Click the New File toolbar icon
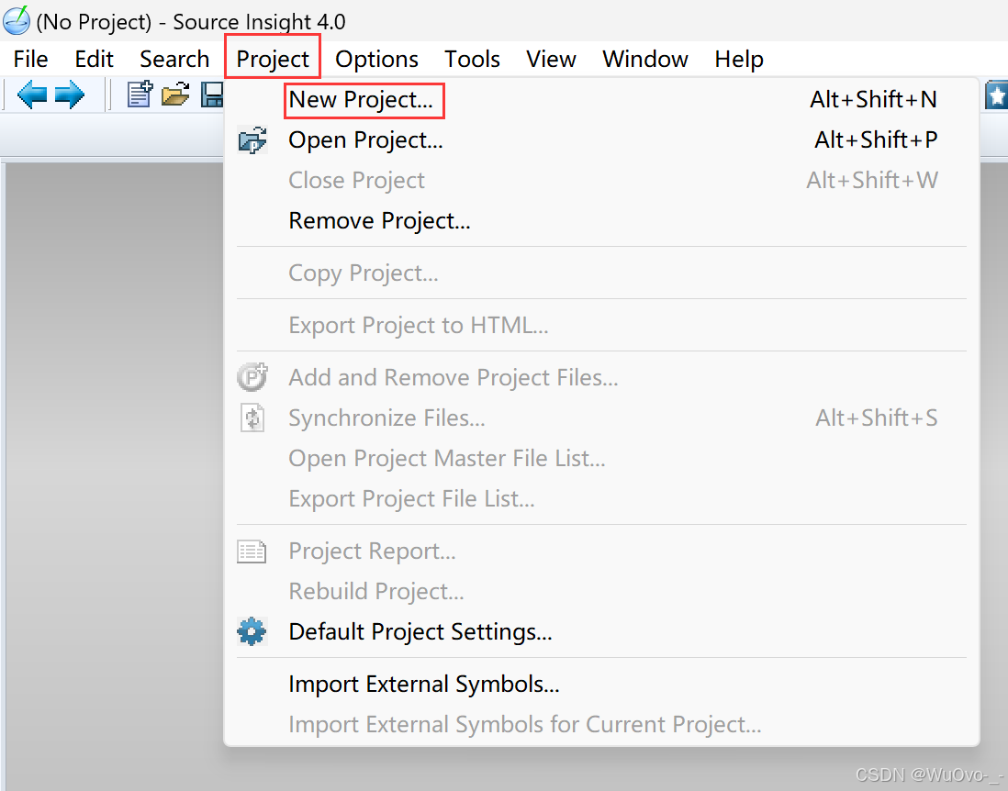Viewport: 1008px width, 791px height. click(140, 95)
